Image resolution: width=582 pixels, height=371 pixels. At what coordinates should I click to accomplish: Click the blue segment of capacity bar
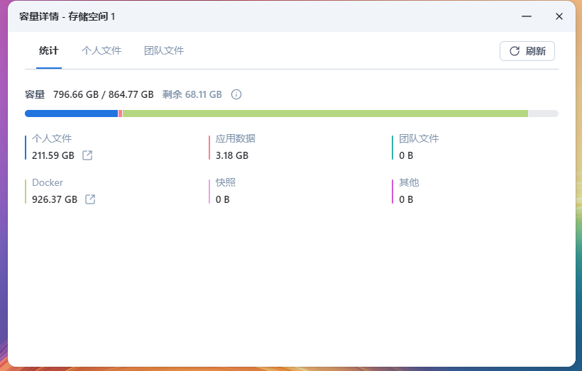[x=71, y=113]
